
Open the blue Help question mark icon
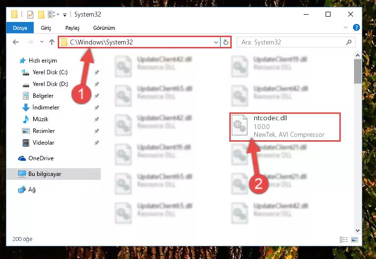[356, 27]
